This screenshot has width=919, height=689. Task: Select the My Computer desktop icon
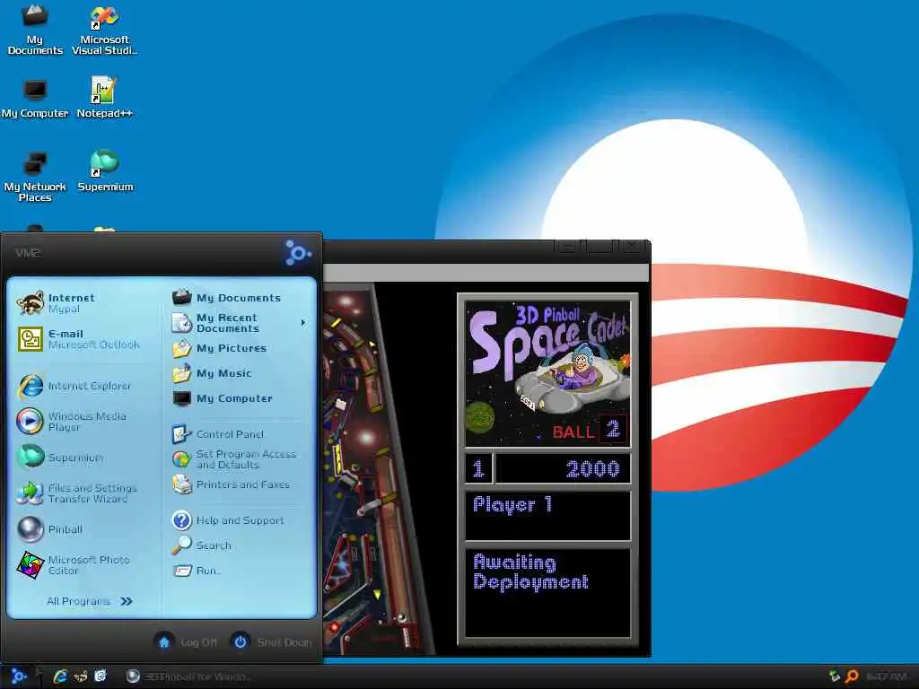click(35, 99)
